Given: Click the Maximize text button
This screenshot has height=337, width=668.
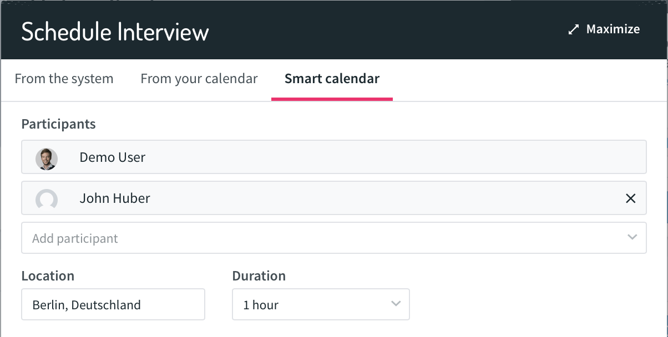Looking at the screenshot, I should [613, 29].
